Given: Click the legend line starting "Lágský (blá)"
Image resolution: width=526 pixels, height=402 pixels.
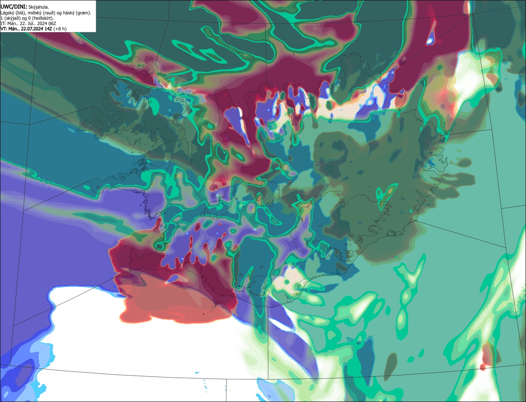Looking at the screenshot, I should [46, 13].
